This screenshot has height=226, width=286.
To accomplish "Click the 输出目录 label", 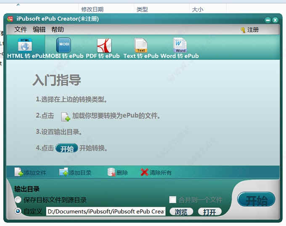I will [x=27, y=189].
